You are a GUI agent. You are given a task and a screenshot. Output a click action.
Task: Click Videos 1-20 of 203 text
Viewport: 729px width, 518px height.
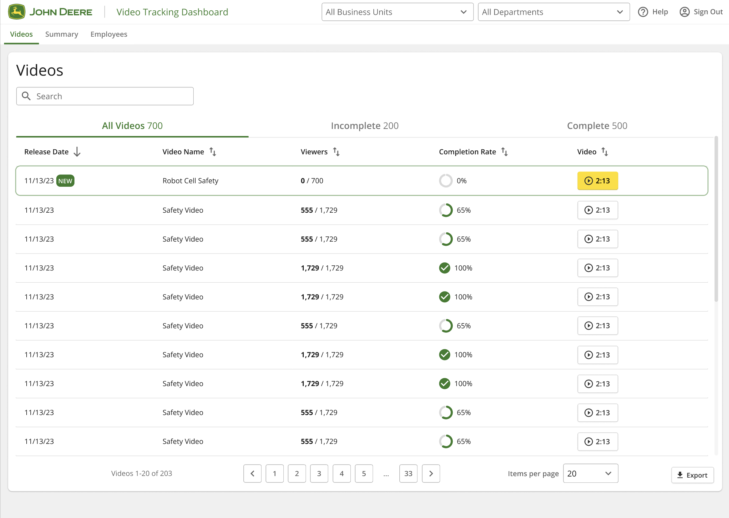point(142,474)
